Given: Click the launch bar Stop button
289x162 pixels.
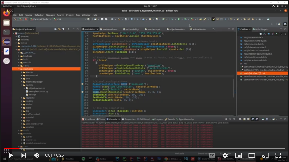Looking at the screenshot, I should (26, 19).
